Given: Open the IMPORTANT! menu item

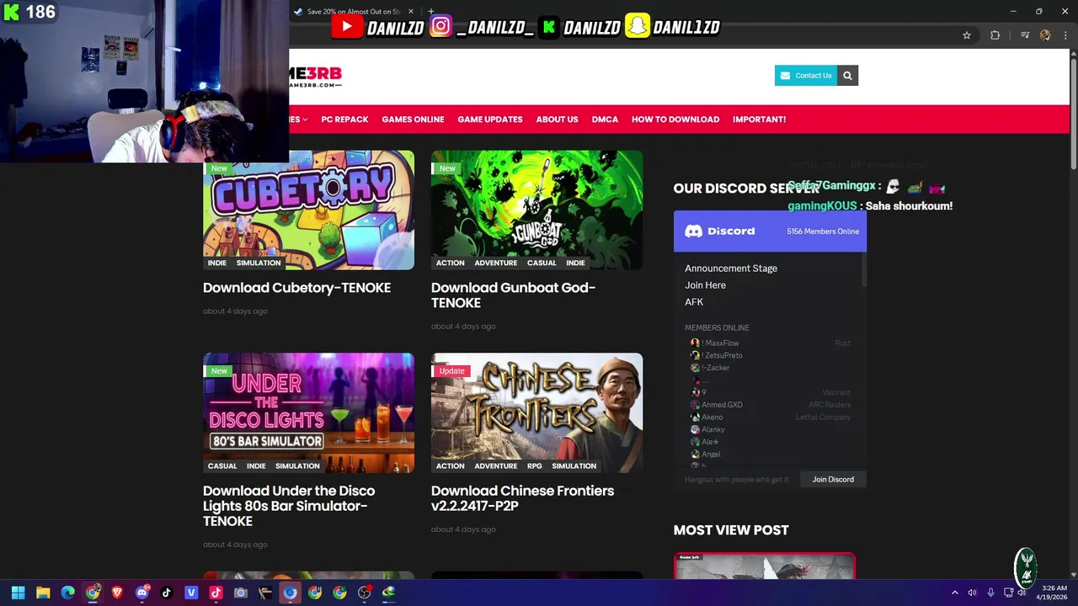Looking at the screenshot, I should point(759,120).
